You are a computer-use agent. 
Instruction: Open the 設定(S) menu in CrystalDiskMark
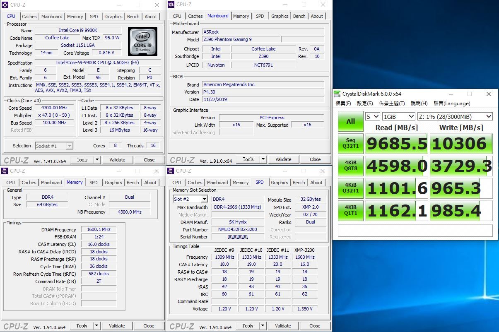365,103
